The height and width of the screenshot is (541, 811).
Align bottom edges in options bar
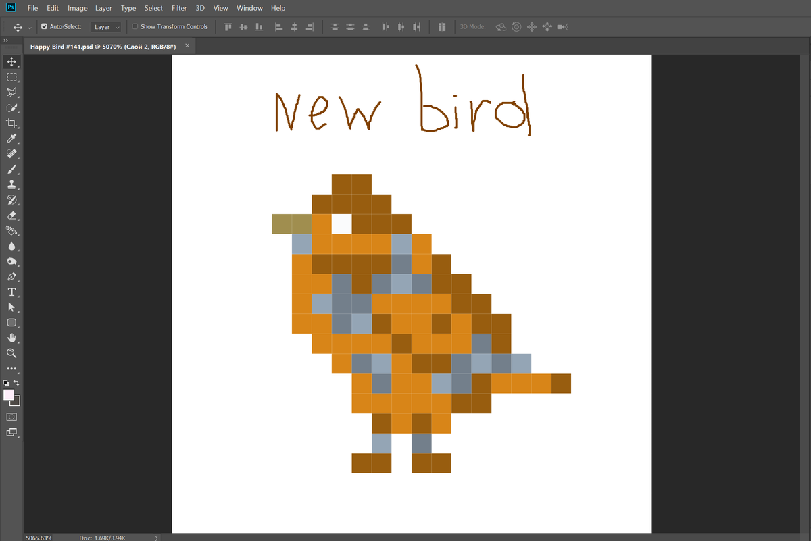[x=259, y=27]
